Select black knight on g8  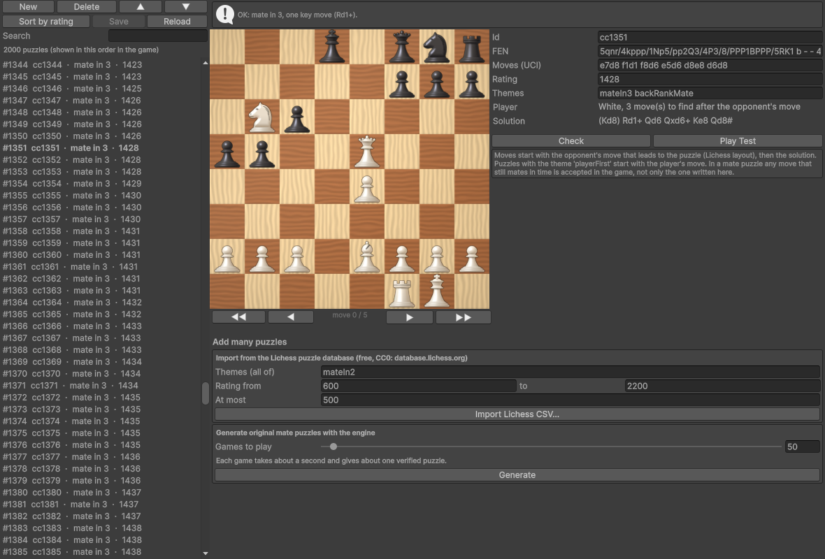(437, 48)
